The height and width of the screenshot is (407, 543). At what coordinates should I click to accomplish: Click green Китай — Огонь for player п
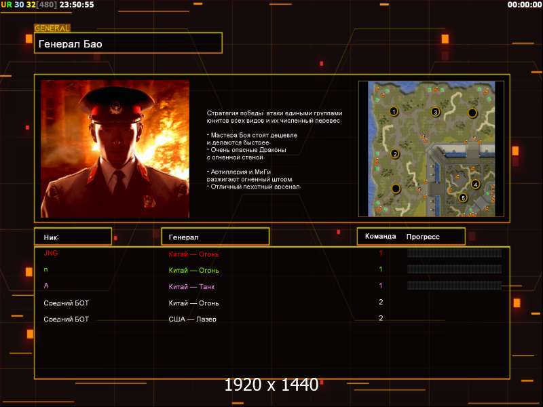(193, 270)
